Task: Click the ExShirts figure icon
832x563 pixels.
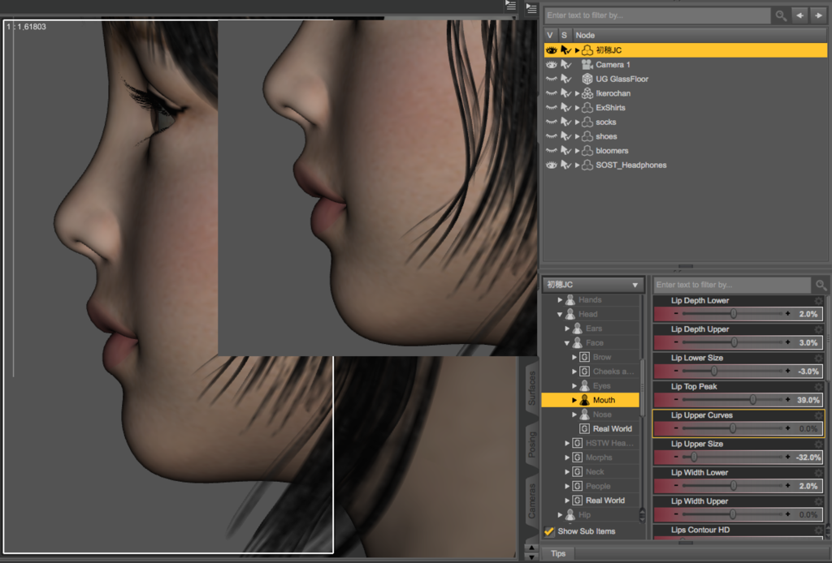Action: pos(587,108)
